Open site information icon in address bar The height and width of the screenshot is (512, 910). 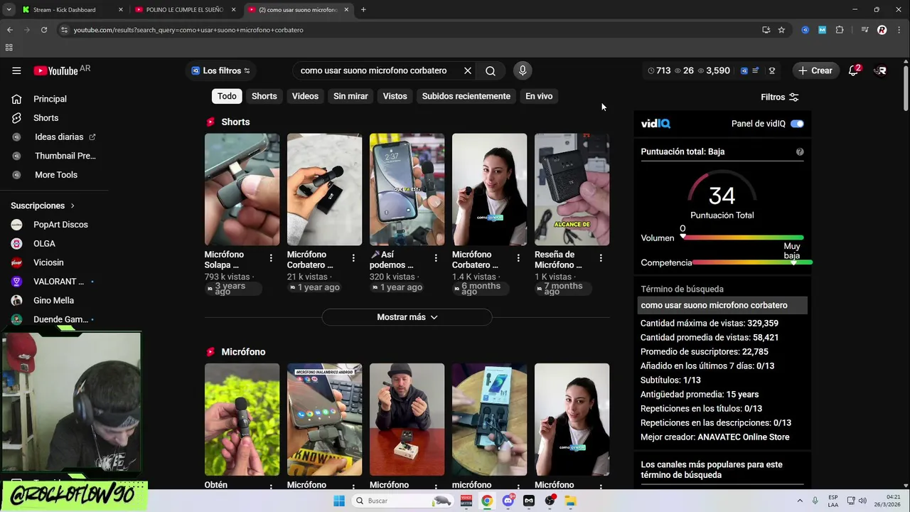coord(64,30)
